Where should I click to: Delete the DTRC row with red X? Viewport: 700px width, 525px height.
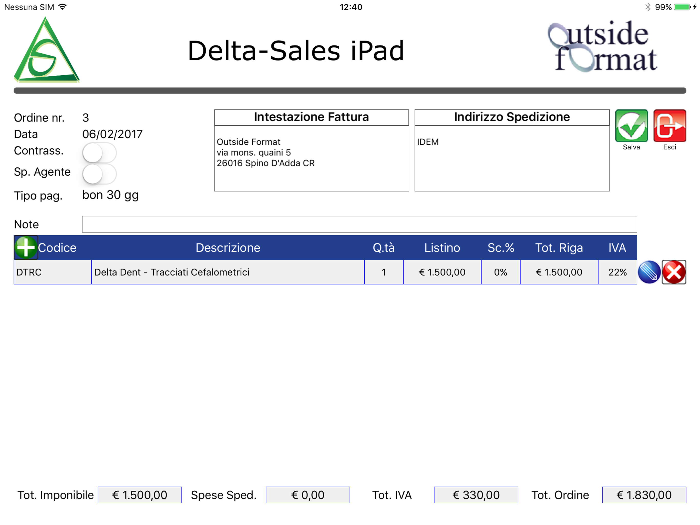674,272
